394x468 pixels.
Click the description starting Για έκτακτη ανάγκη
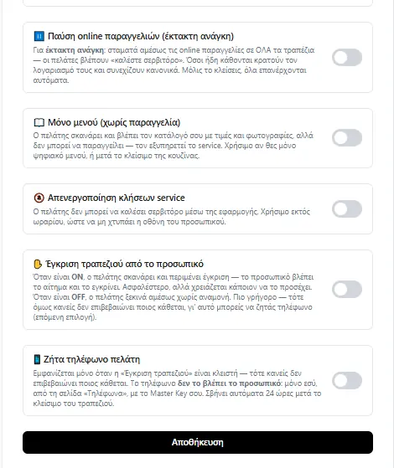tap(174, 65)
